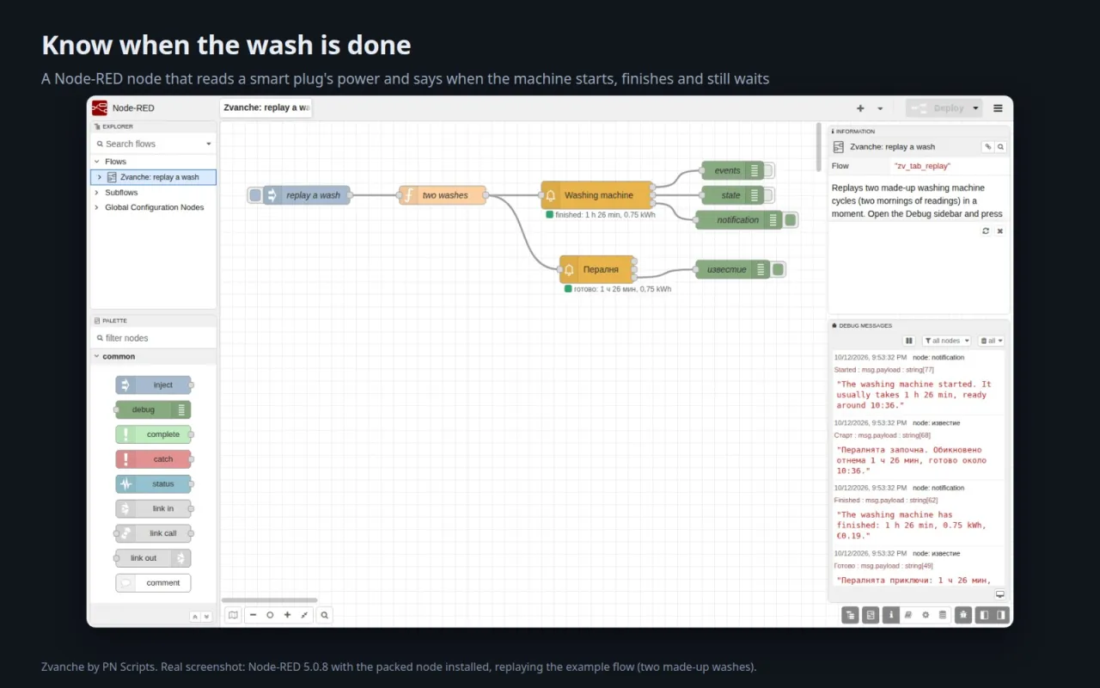Screen dimensions: 1100x688
Task: Close the Information panel tip box
Action: pos(1000,231)
